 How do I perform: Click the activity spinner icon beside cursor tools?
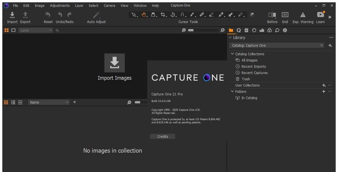252,15
